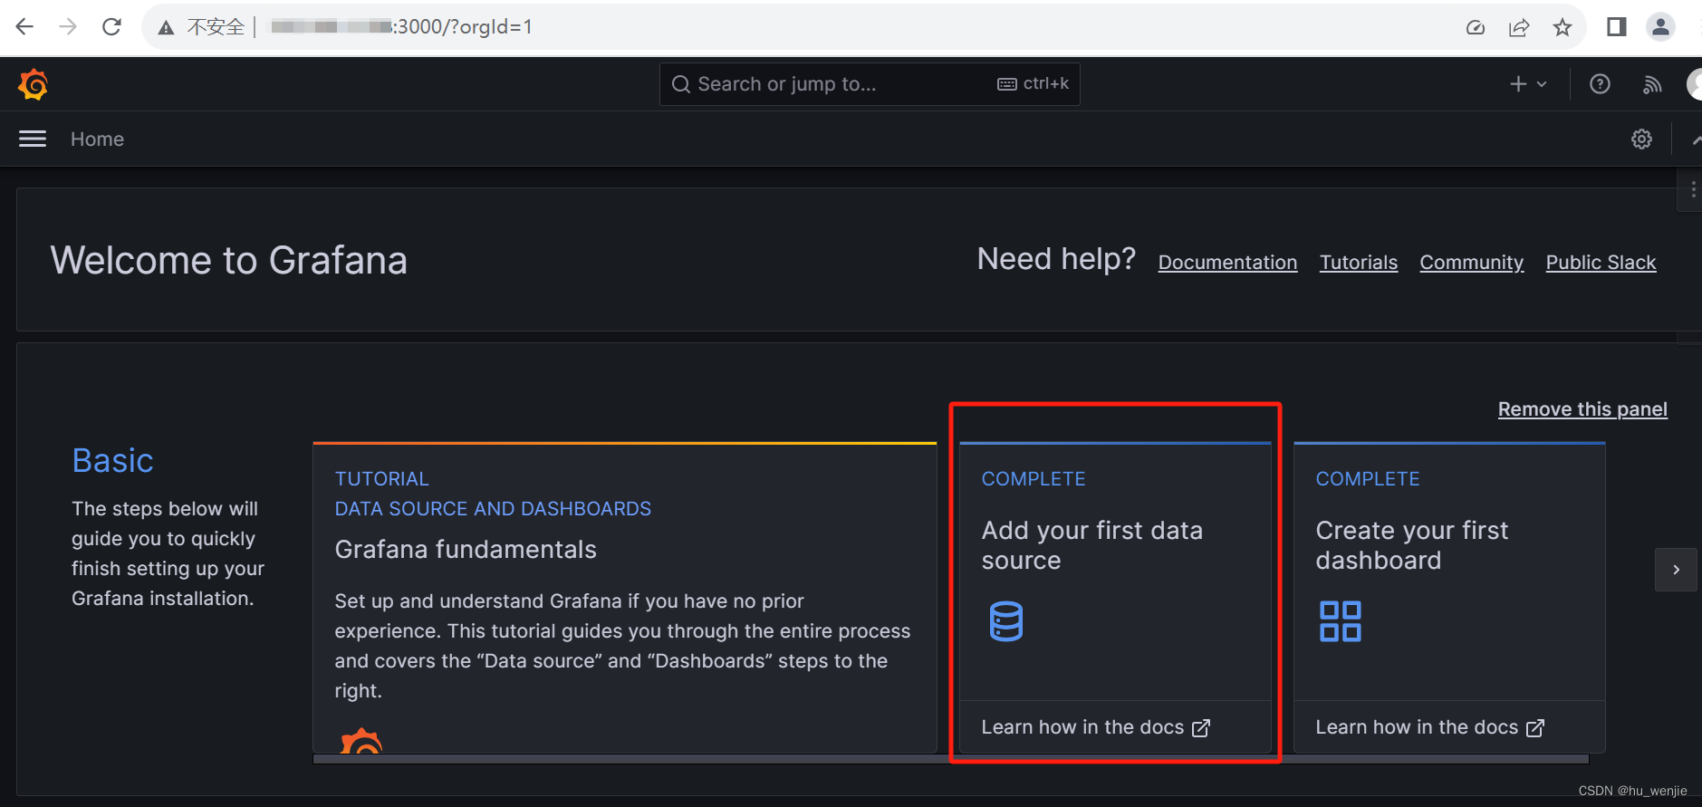1702x807 pixels.
Task: Open Create your first dashboard card
Action: (1449, 597)
